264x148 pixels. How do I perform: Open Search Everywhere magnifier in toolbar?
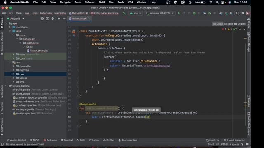pyautogui.click(x=238, y=13)
